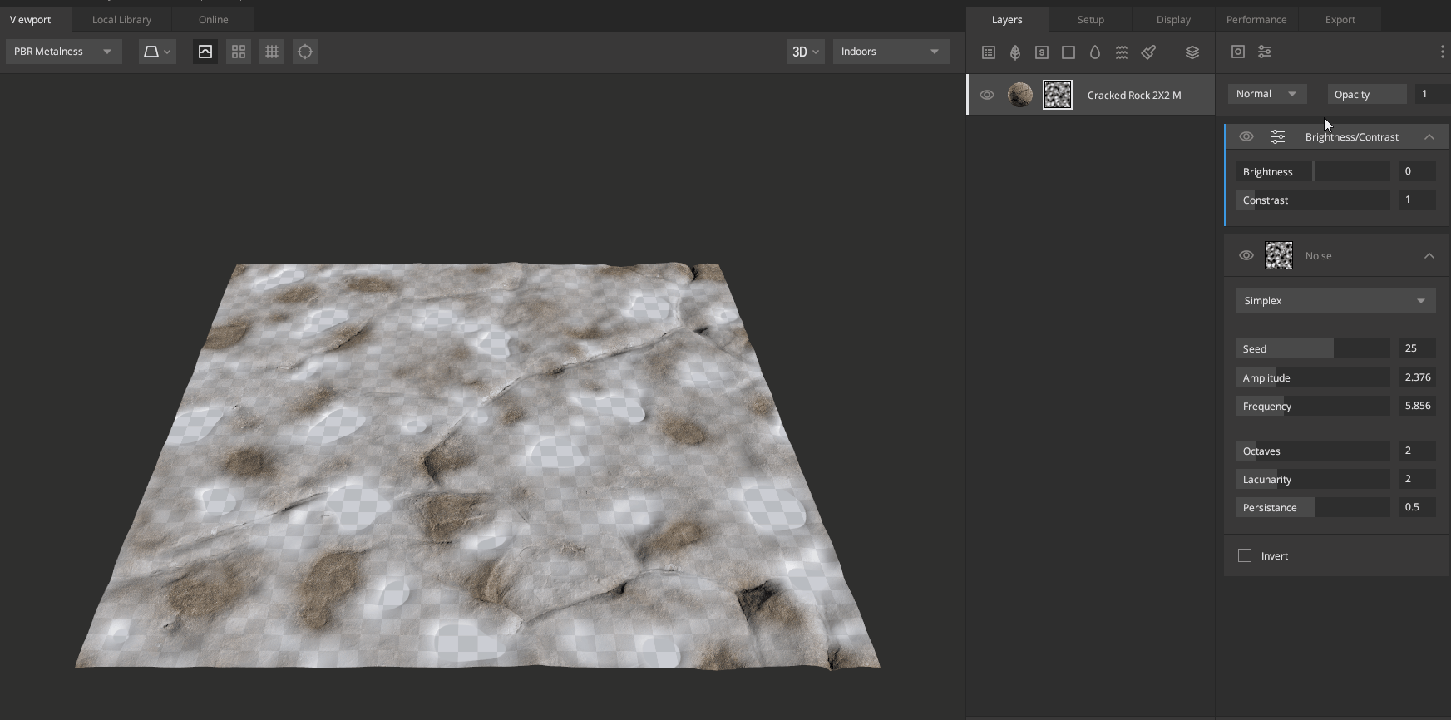Add a paint layer with the brush icon
This screenshot has width=1451, height=720.
pos(1148,52)
